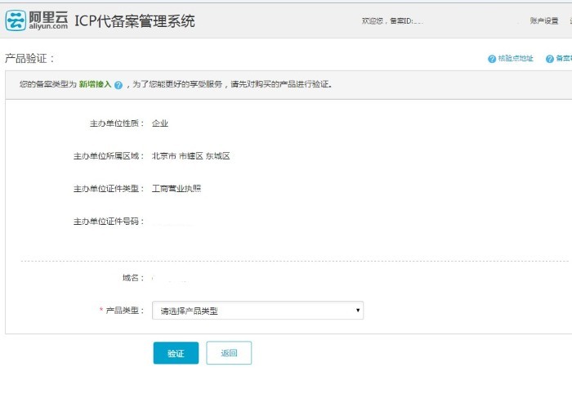Click the 返回 button
572x412 pixels.
[x=229, y=353]
